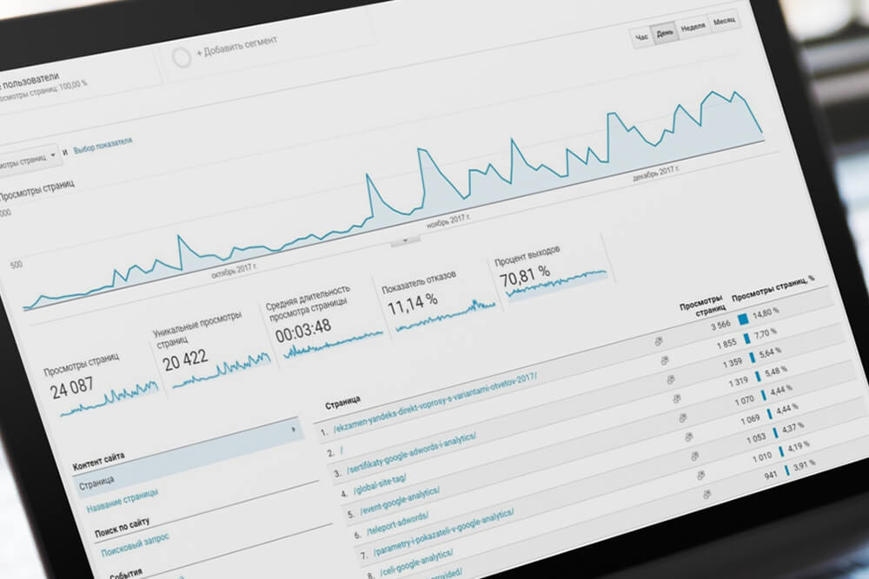Click the Процент выходов 70,81 % metric tile
The height and width of the screenshot is (579, 869).
click(549, 273)
